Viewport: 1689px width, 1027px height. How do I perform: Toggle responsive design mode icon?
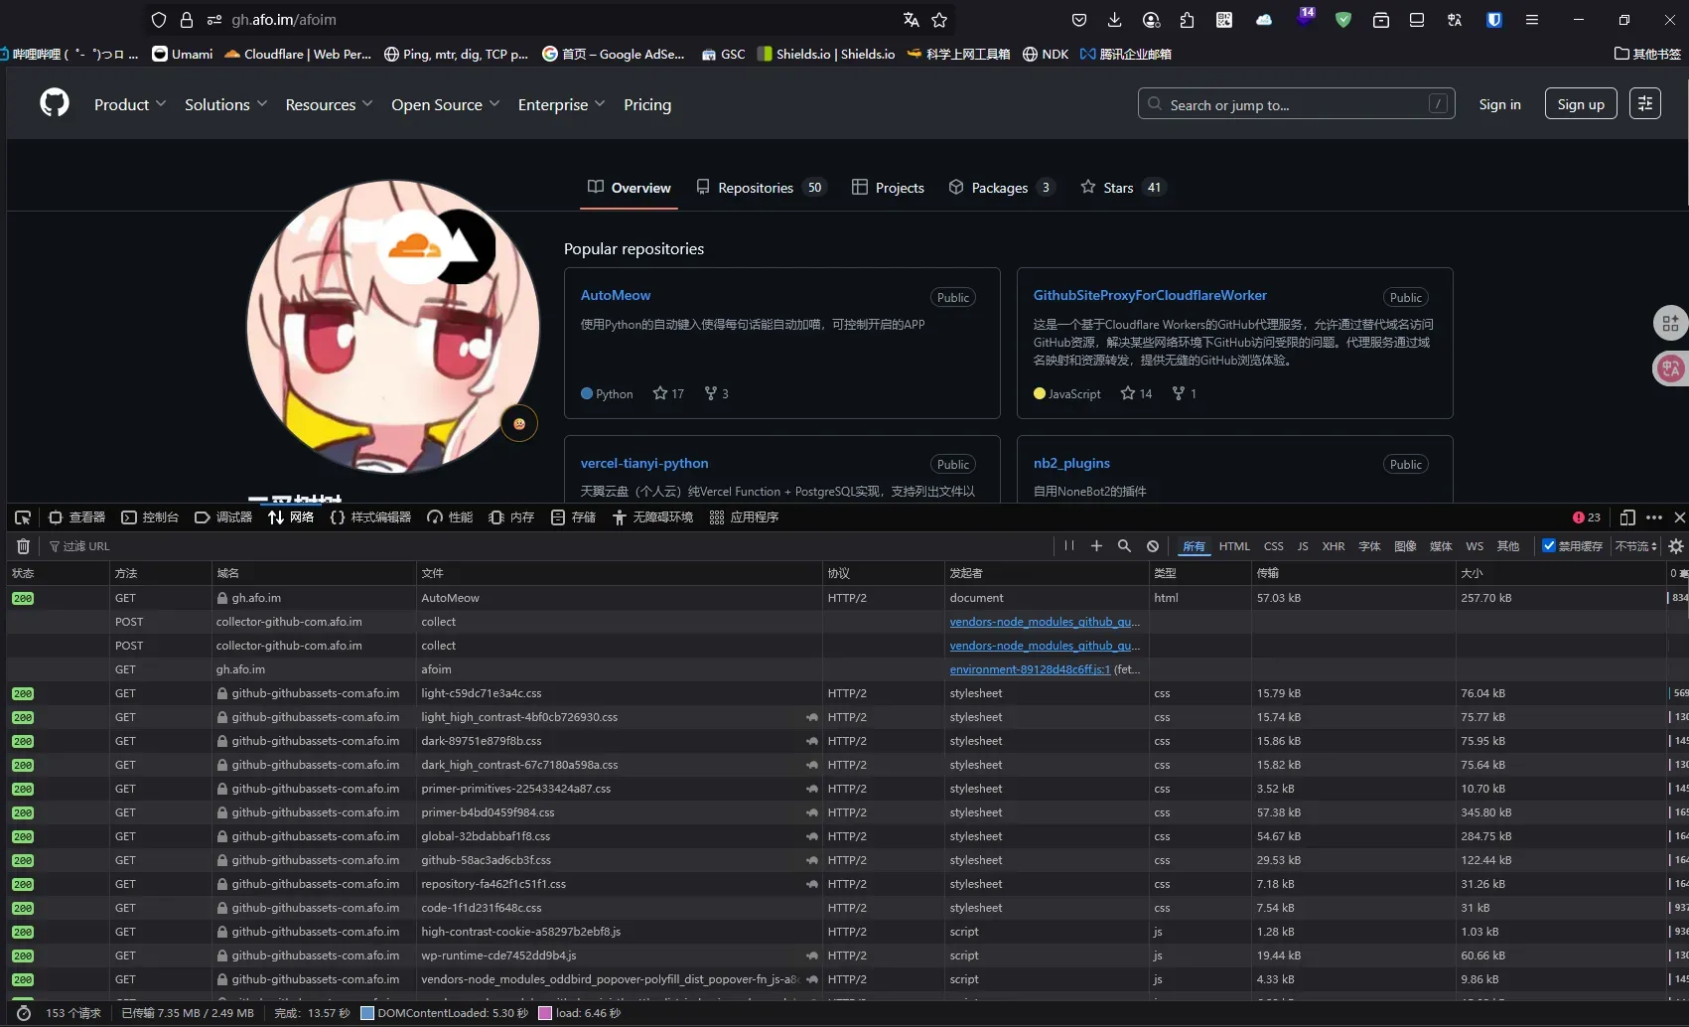point(1627,517)
